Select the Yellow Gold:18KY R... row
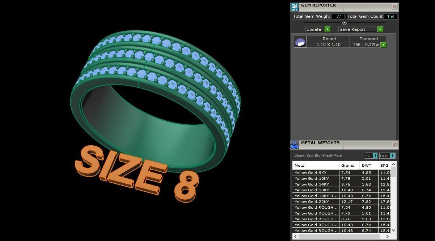Screen dimensions: 435x241 coord(341,196)
